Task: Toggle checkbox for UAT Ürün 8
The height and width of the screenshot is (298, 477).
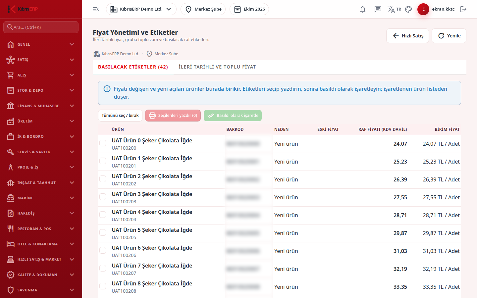Action: pyautogui.click(x=103, y=286)
